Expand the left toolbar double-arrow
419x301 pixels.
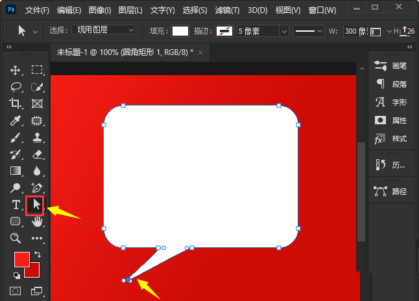tap(9, 47)
